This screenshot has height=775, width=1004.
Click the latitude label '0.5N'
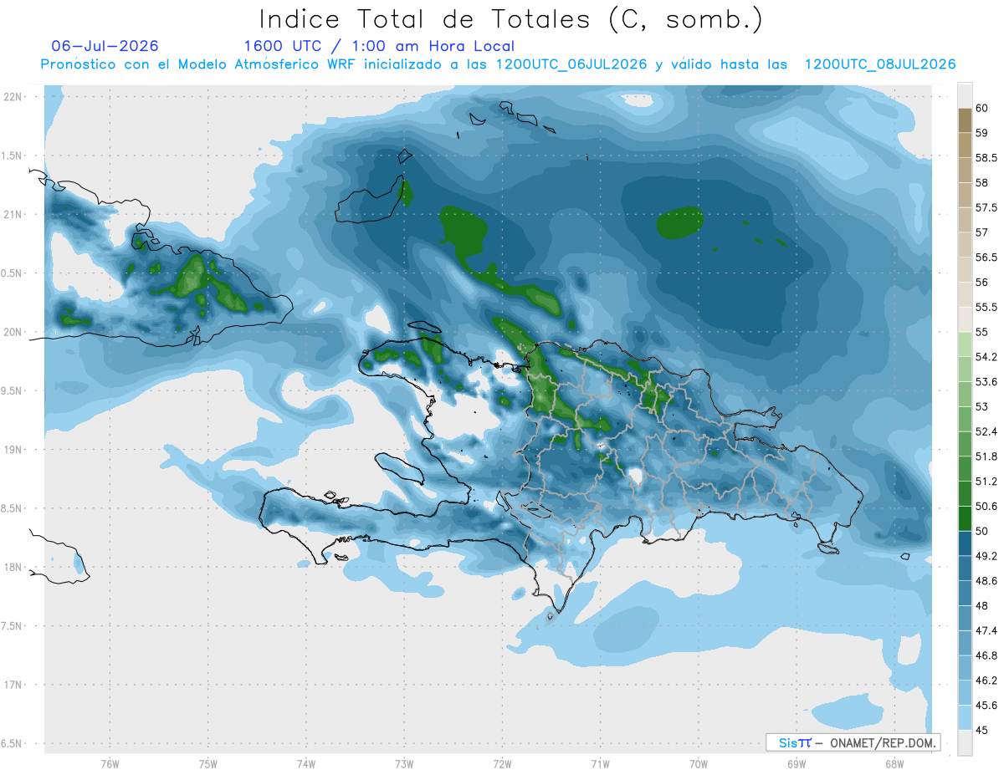[x=13, y=273]
